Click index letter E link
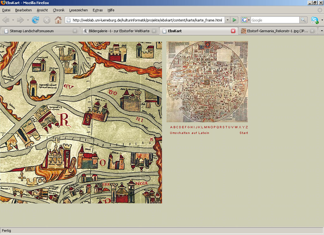Viewport: 324px width, 235px height. [x=183, y=127]
